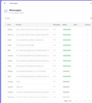Click the message count in Jessica's sperm count row

(x=54, y=92)
